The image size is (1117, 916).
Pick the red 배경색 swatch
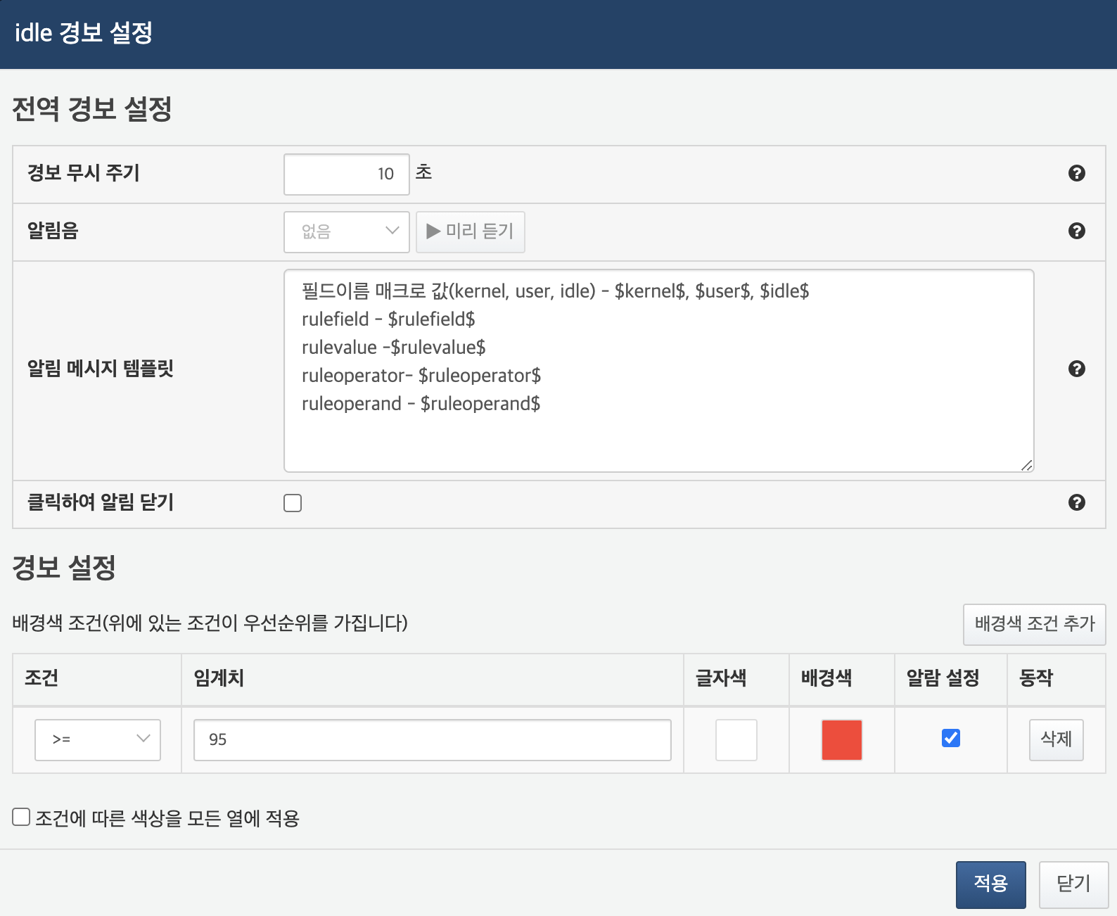(x=842, y=739)
